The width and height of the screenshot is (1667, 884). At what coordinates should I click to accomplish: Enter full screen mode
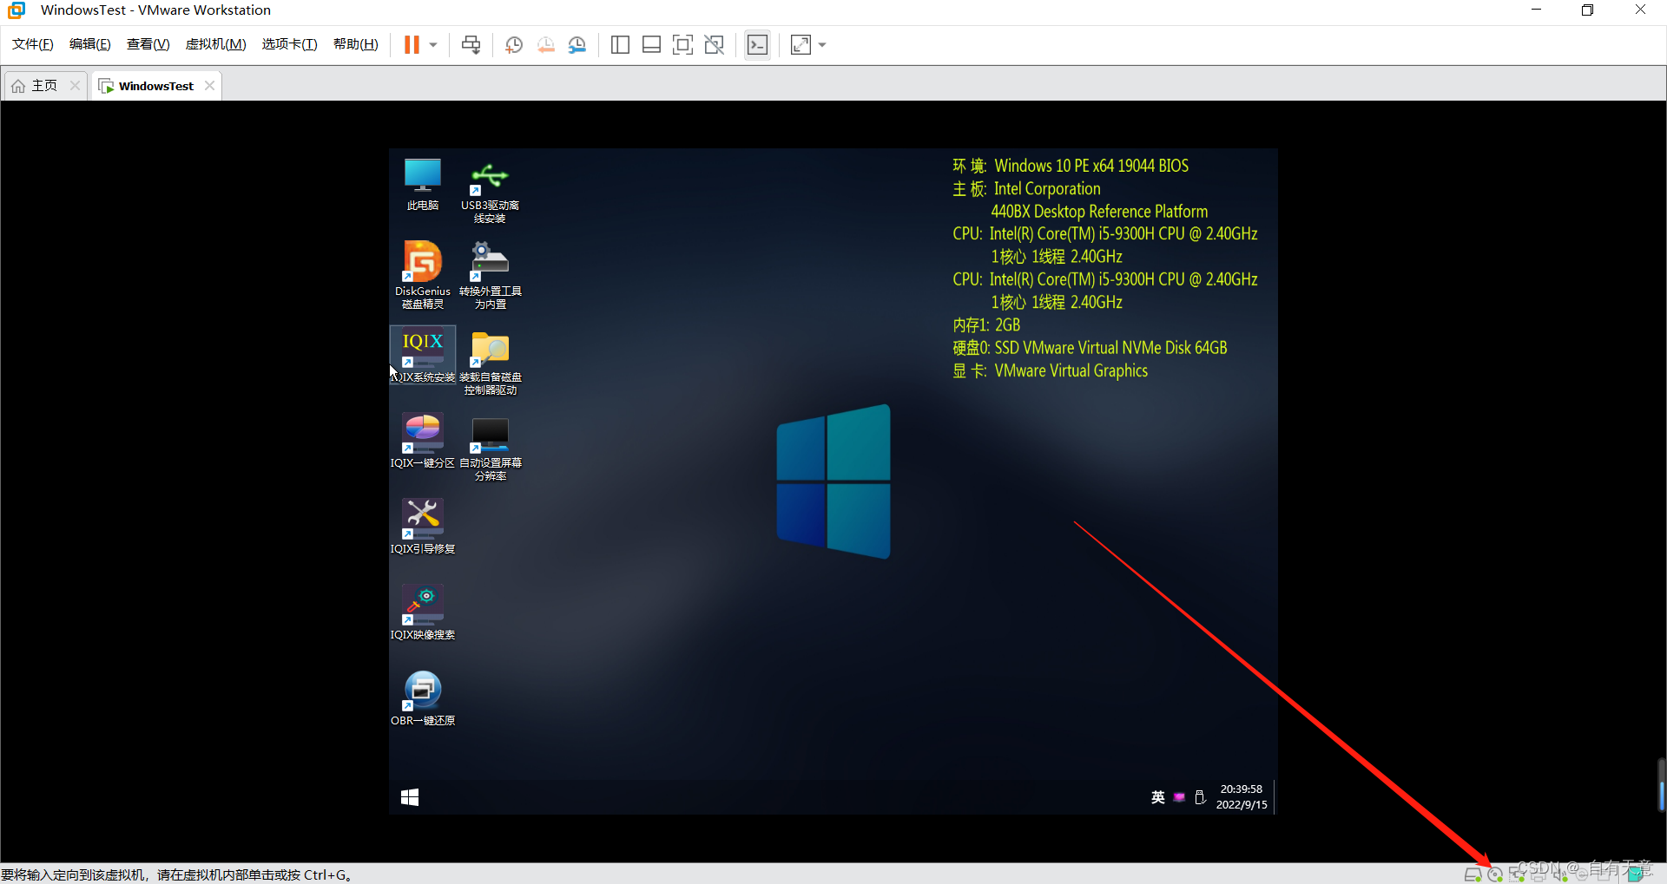(x=682, y=44)
